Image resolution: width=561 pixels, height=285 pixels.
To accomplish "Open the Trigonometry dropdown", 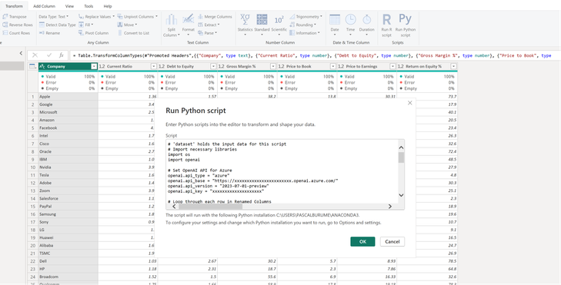I will click(x=306, y=16).
